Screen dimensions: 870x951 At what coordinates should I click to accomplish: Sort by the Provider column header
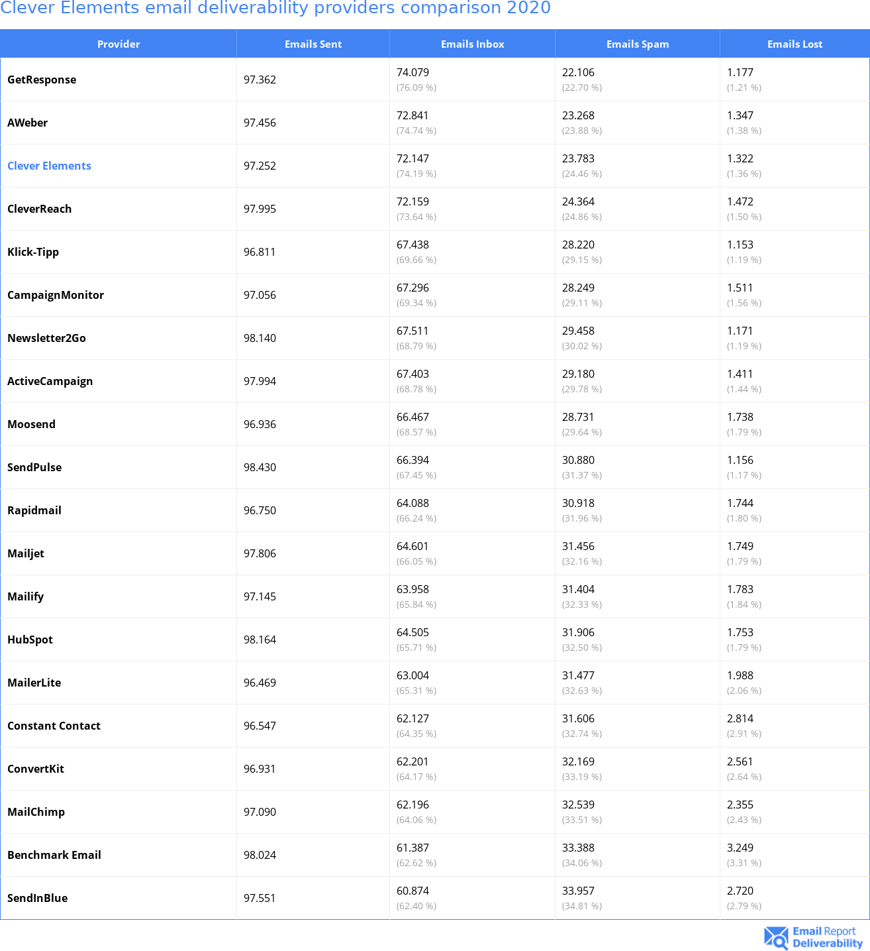119,44
